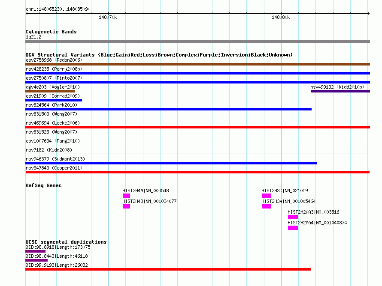The image size is (382, 286).
Task: Click the chr1:148065230..148085090 coordinates text
Action: tap(58, 9)
